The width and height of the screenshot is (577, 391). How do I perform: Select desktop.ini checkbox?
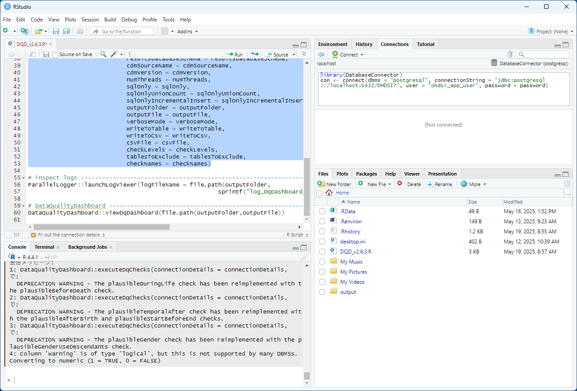[322, 242]
